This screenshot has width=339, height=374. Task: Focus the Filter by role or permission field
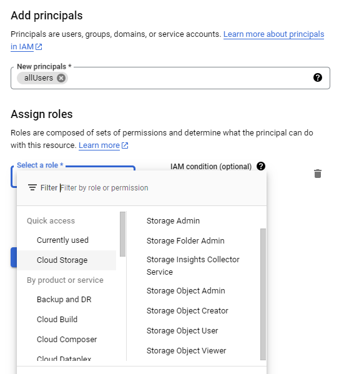(162, 188)
